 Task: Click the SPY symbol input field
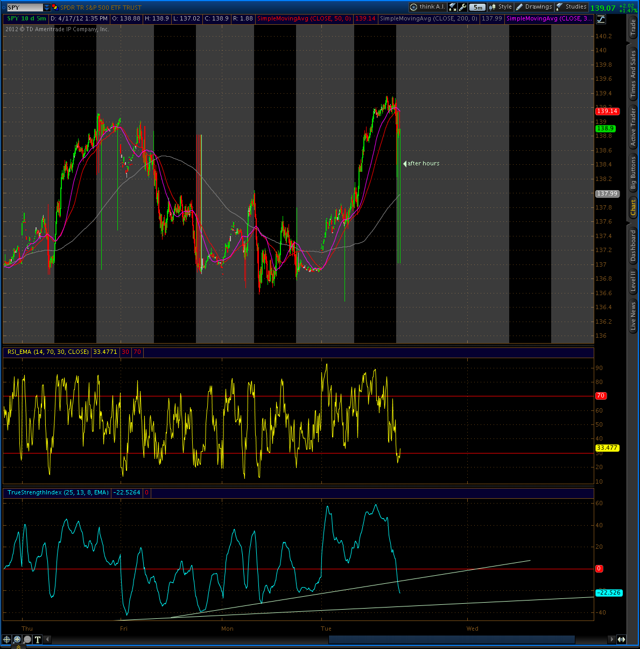25,8
